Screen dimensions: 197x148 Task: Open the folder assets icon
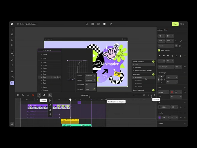[12, 77]
